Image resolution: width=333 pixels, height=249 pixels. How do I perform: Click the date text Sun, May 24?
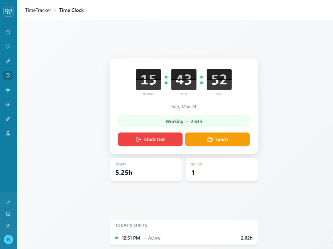[184, 107]
